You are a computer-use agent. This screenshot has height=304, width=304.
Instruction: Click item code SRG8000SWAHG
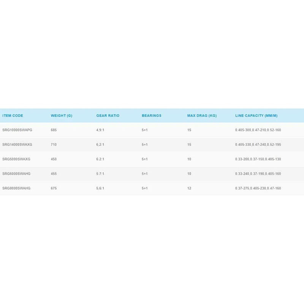coord(16,188)
